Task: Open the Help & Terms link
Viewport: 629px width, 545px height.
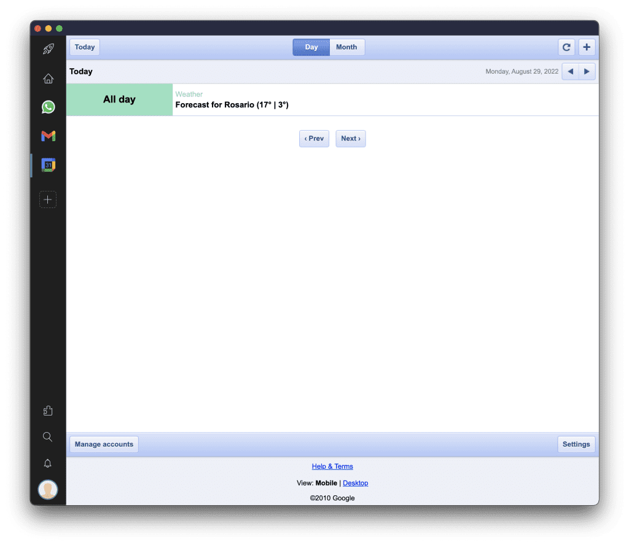Action: (332, 466)
